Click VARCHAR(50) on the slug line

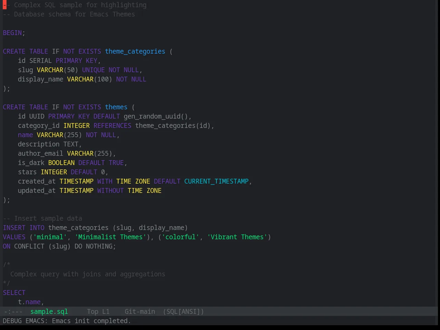click(57, 70)
